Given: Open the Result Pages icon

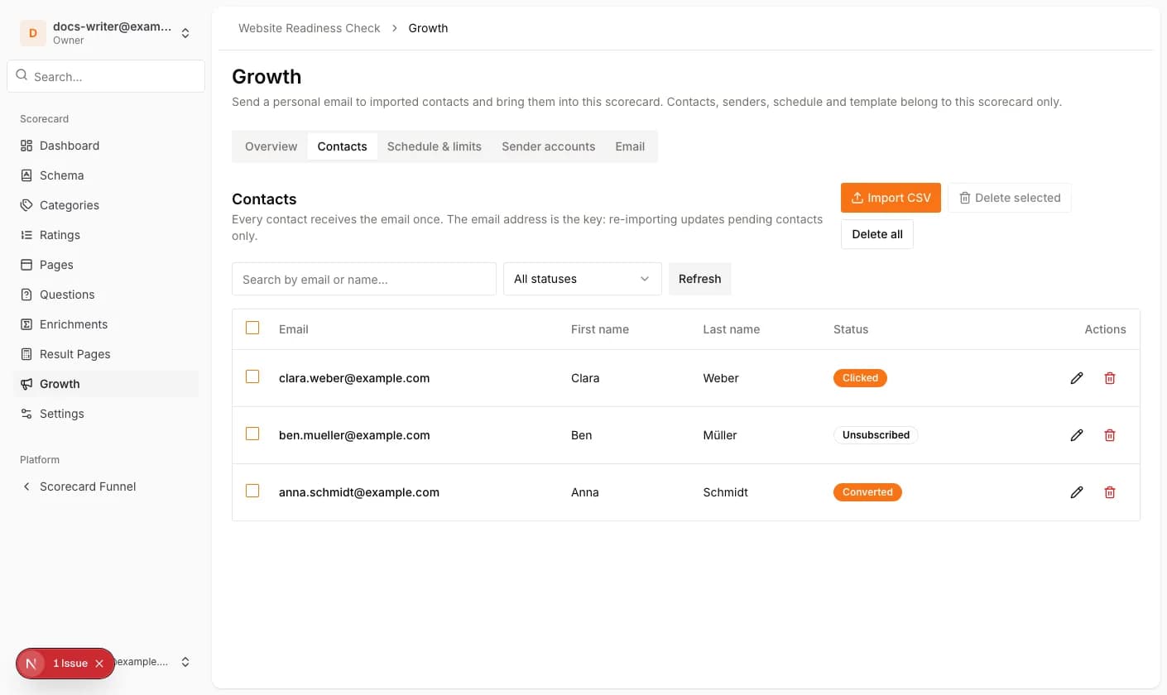Looking at the screenshot, I should (x=26, y=354).
